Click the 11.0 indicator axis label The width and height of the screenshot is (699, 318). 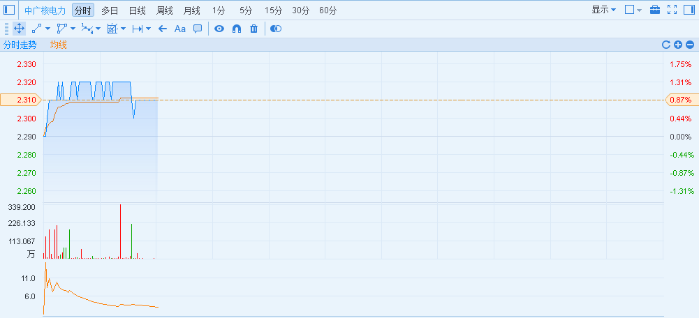point(28,278)
